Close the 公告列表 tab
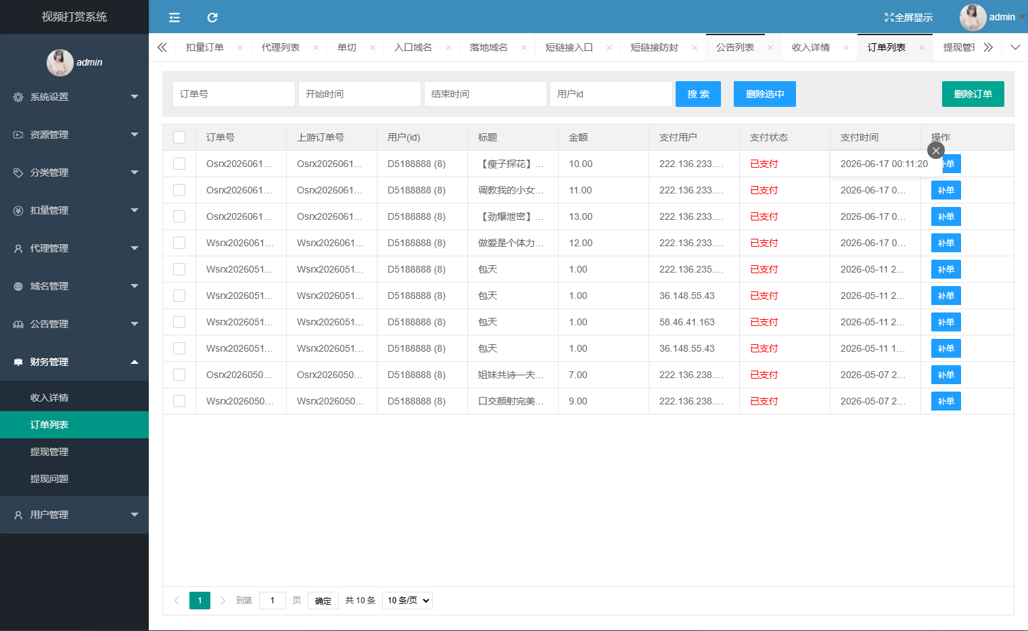1028x631 pixels. [x=770, y=47]
